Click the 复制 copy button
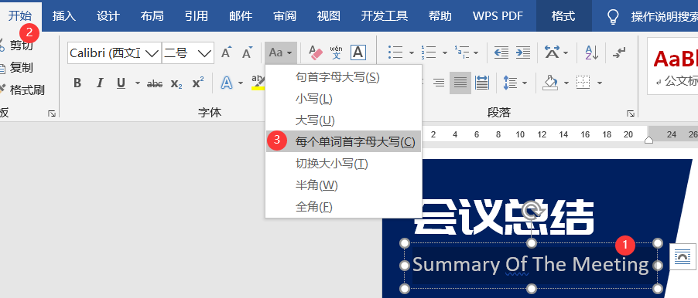The height and width of the screenshot is (298, 698). coord(18,68)
